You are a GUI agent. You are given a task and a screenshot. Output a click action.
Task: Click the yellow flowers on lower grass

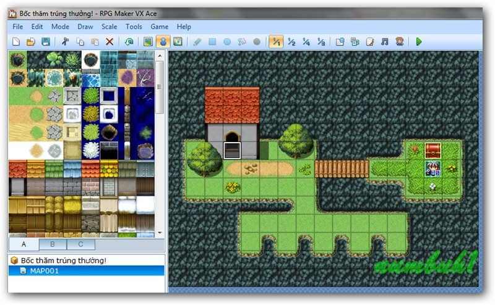point(233,187)
